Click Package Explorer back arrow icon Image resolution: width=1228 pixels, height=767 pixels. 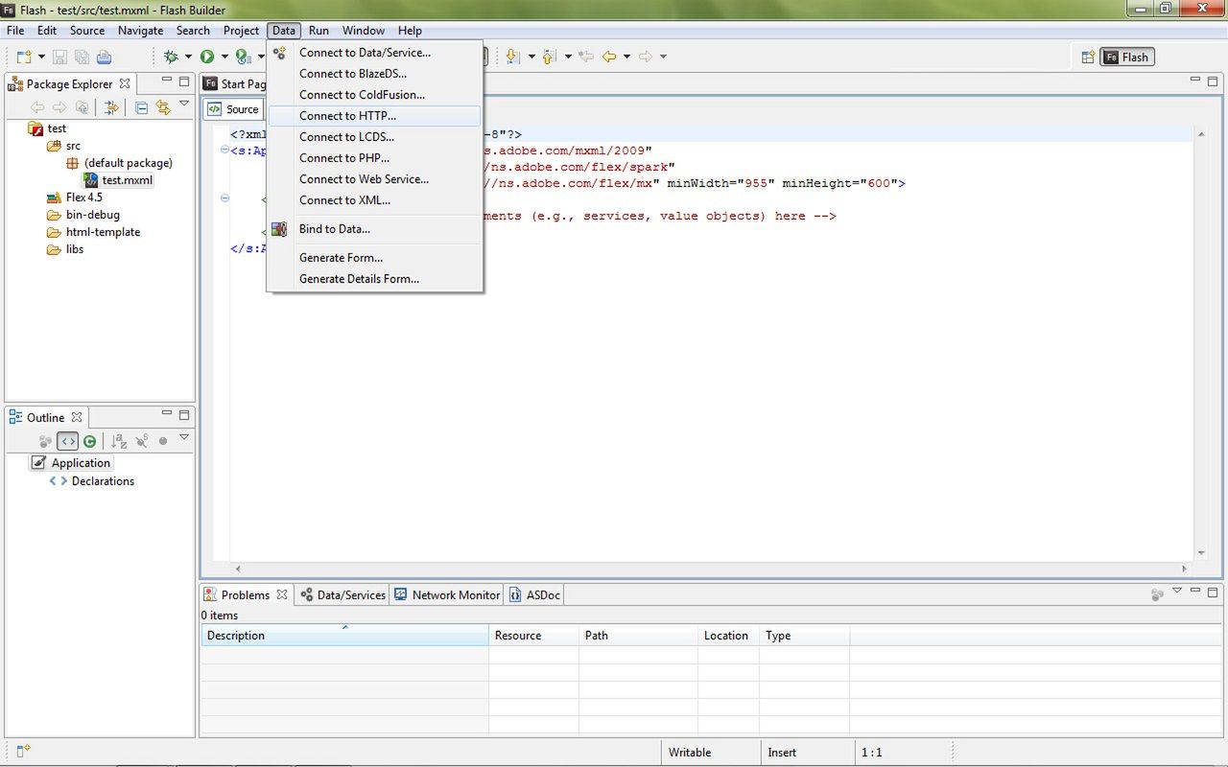tap(38, 107)
